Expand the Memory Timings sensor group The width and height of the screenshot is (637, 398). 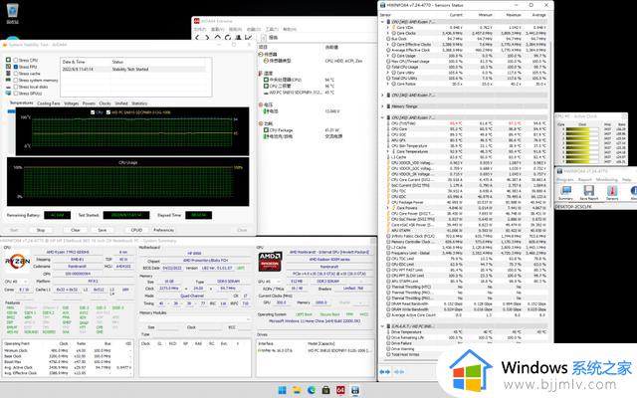click(382, 106)
